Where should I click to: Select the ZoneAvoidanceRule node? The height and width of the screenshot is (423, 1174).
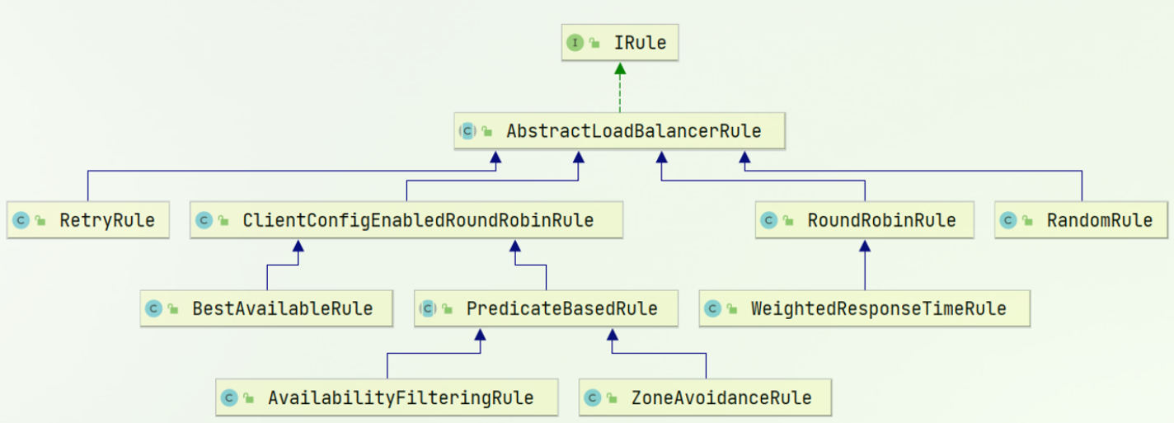coord(705,397)
